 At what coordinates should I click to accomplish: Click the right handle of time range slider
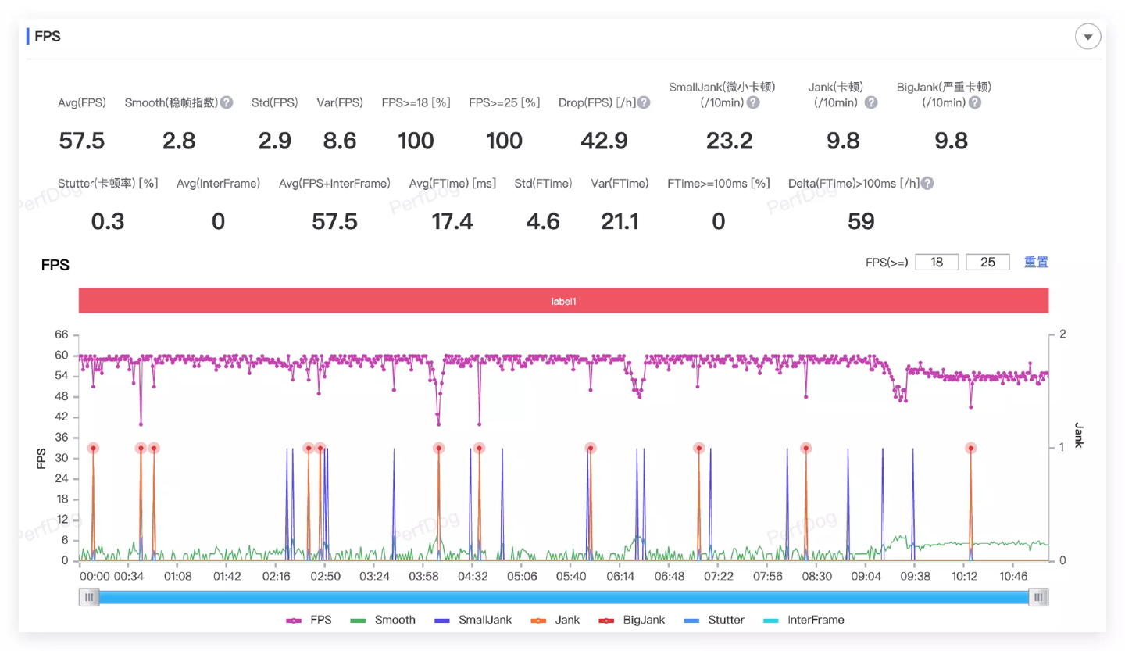[1038, 597]
